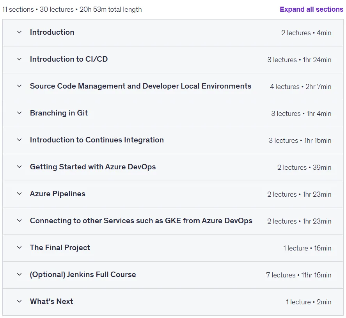Expand the Introduction section chevron
346x318 pixels.
tap(20, 32)
